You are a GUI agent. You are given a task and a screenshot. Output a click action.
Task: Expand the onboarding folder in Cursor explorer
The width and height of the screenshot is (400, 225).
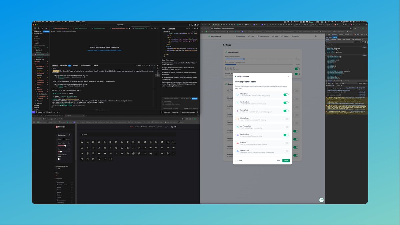(41, 82)
